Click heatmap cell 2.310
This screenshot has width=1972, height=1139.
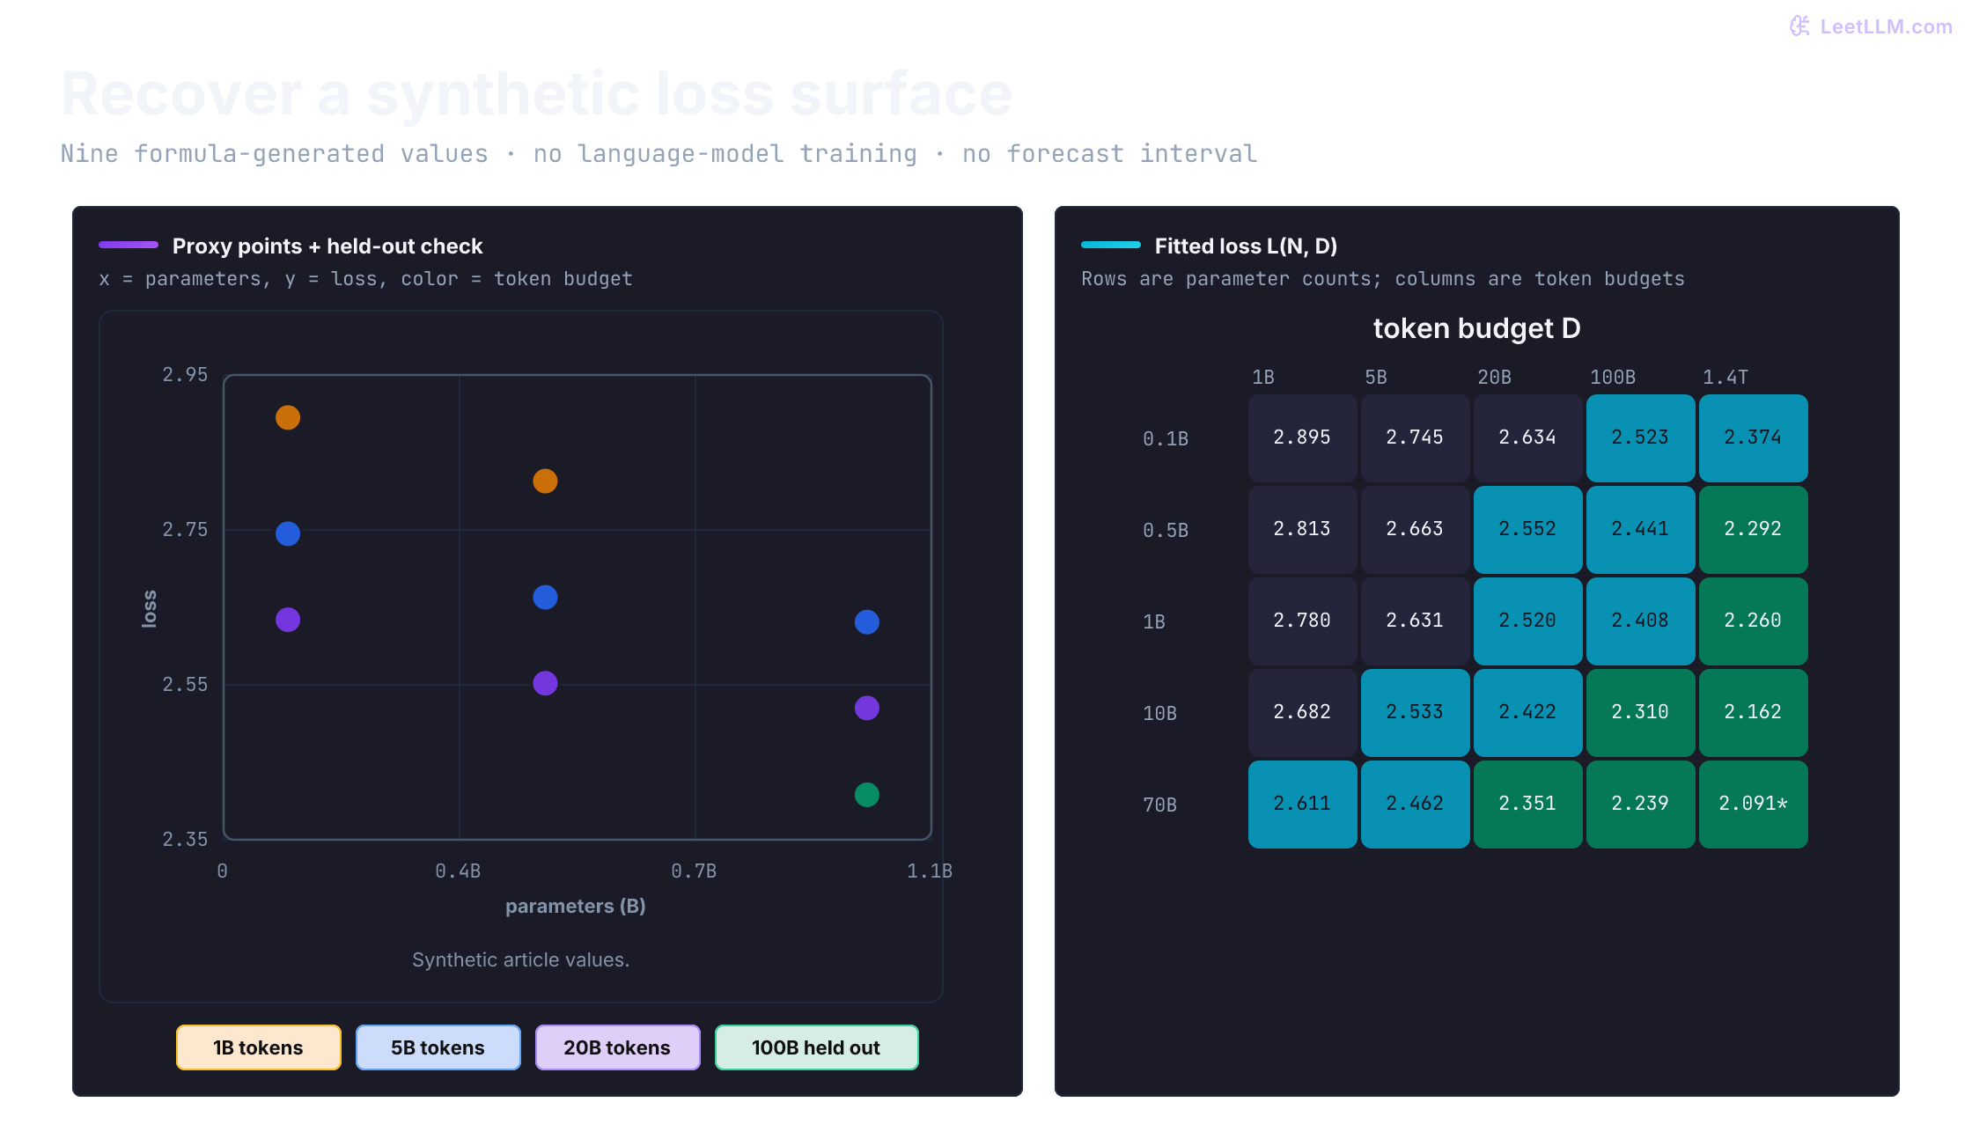(1641, 713)
